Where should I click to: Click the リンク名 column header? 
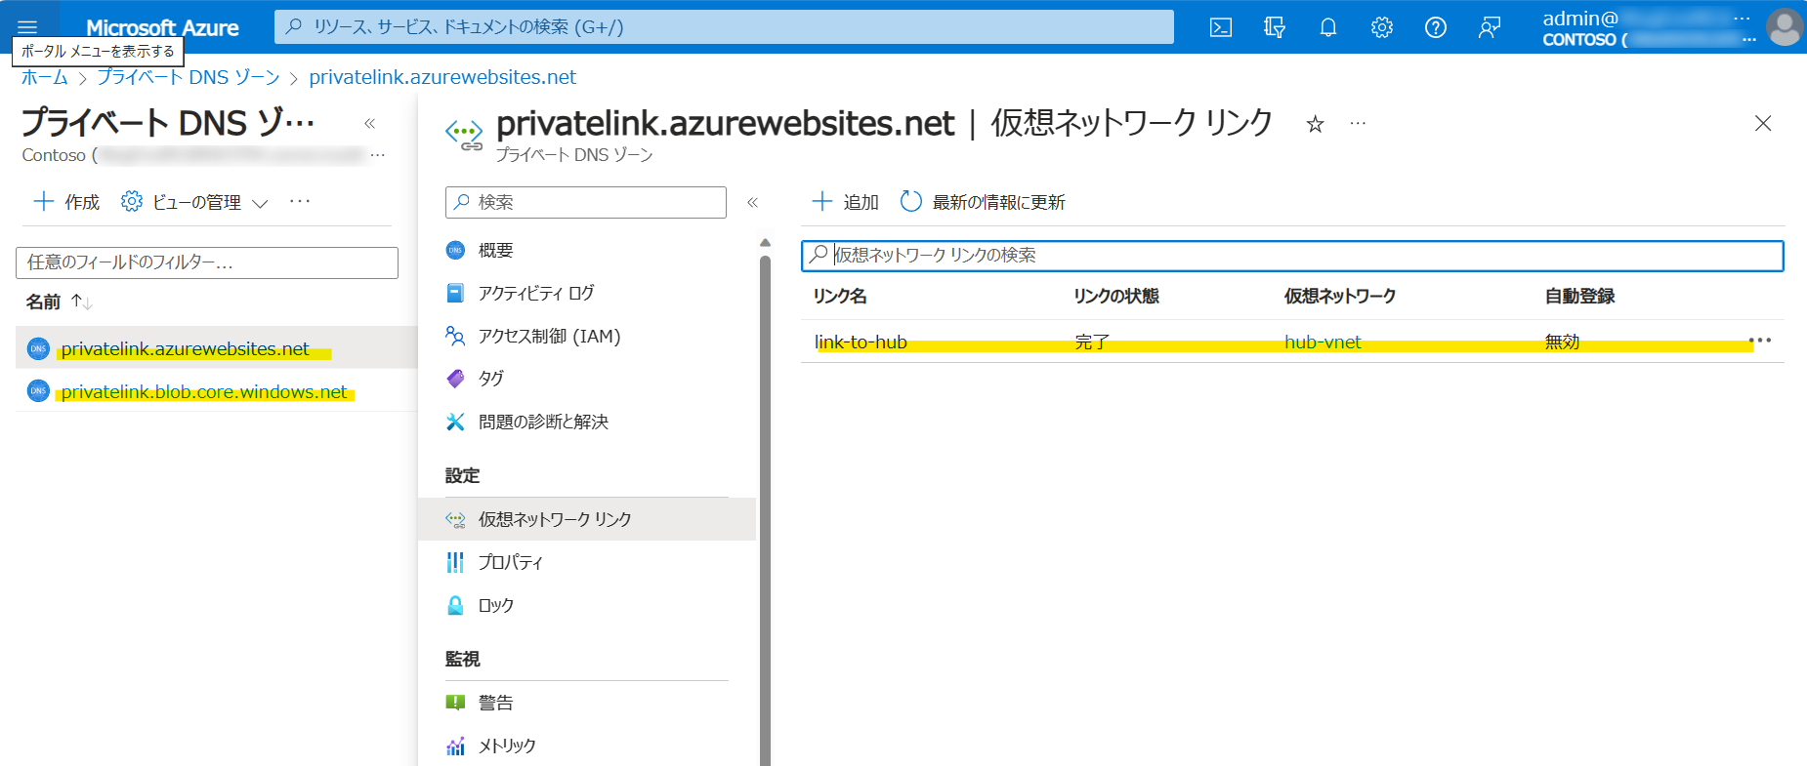click(840, 296)
